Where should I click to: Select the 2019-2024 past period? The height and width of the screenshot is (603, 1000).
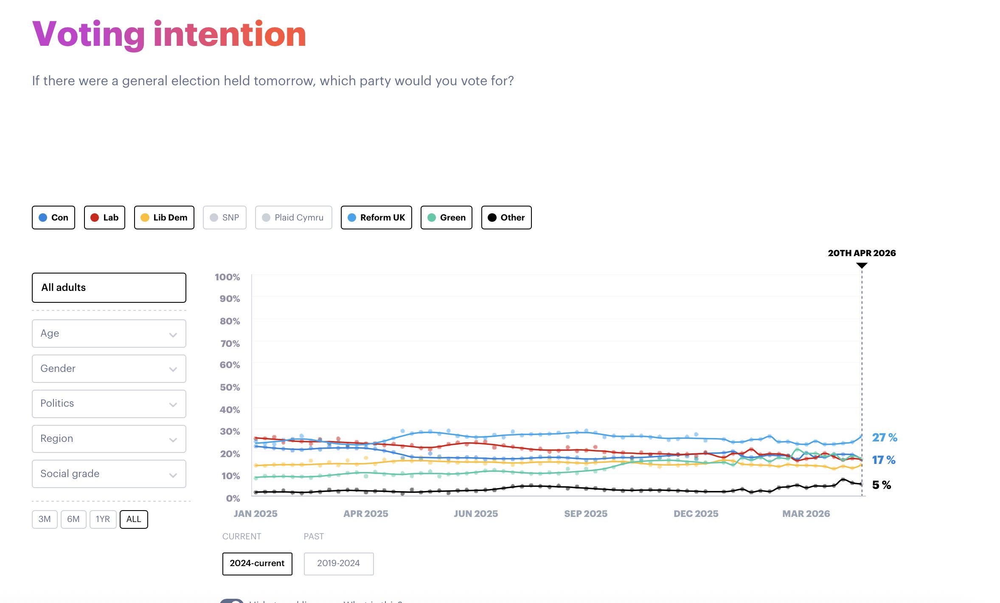click(x=338, y=563)
